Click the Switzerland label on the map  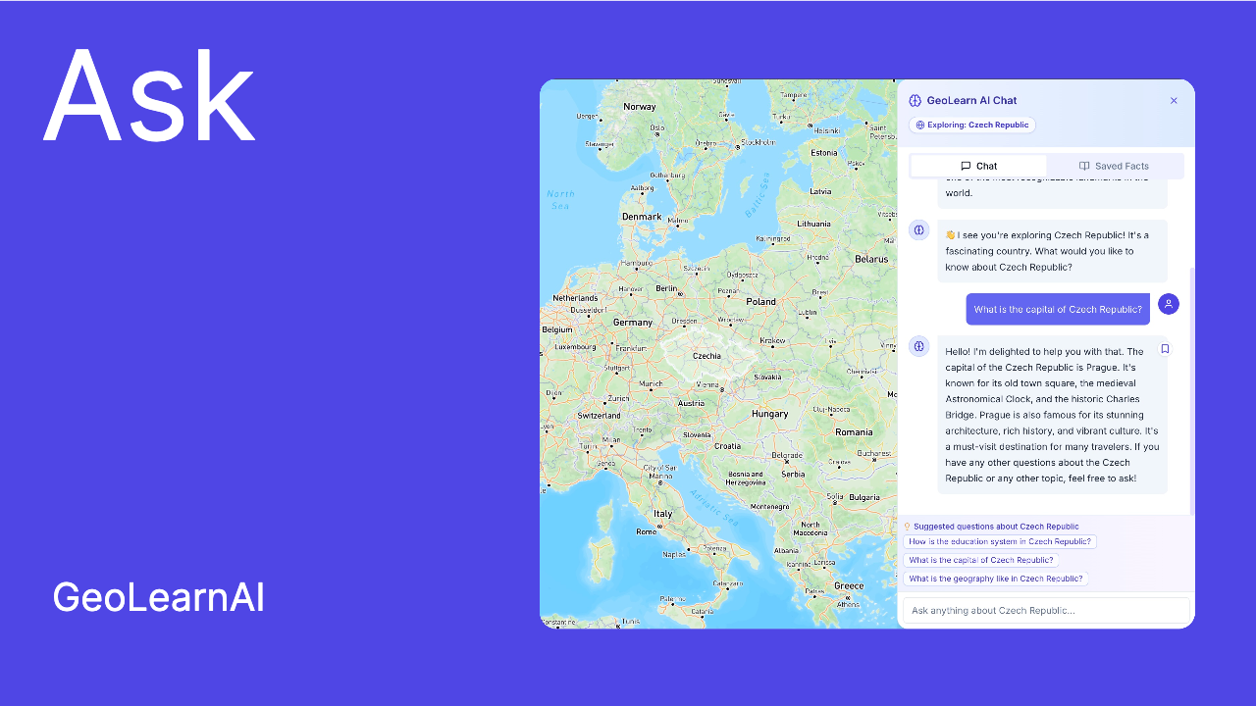tap(599, 416)
